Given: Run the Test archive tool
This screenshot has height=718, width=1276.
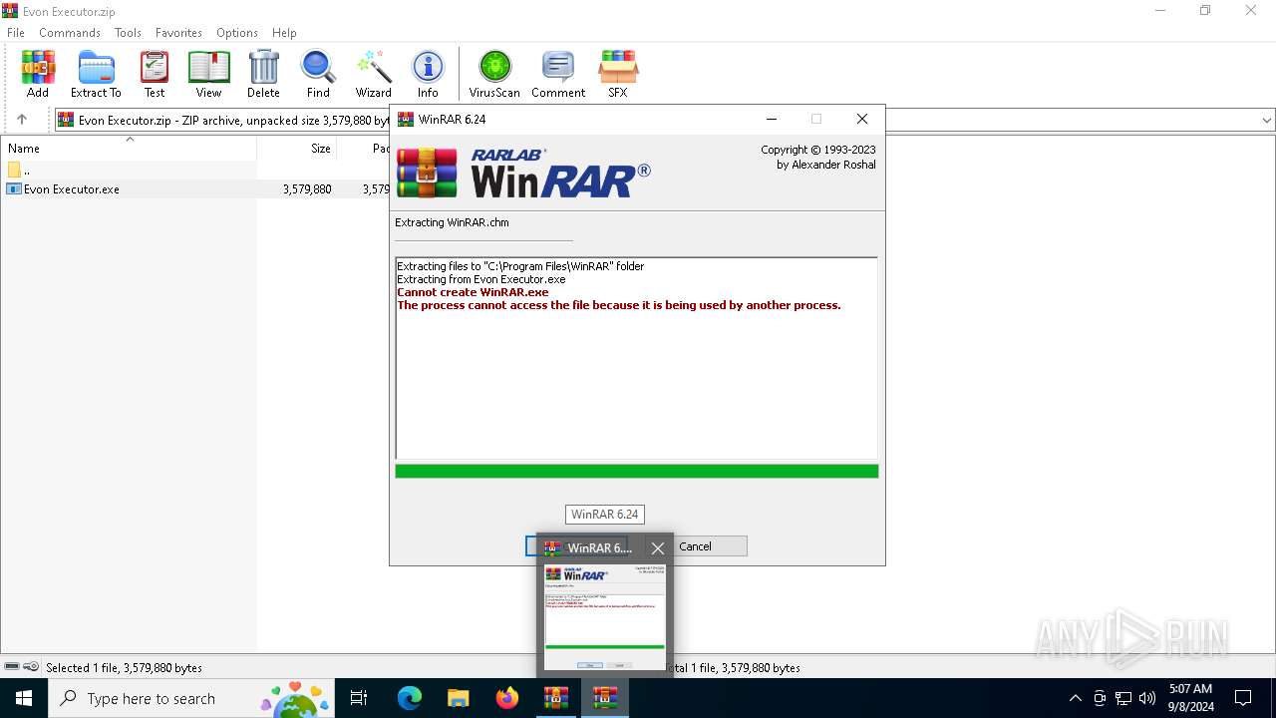Looking at the screenshot, I should 155,75.
